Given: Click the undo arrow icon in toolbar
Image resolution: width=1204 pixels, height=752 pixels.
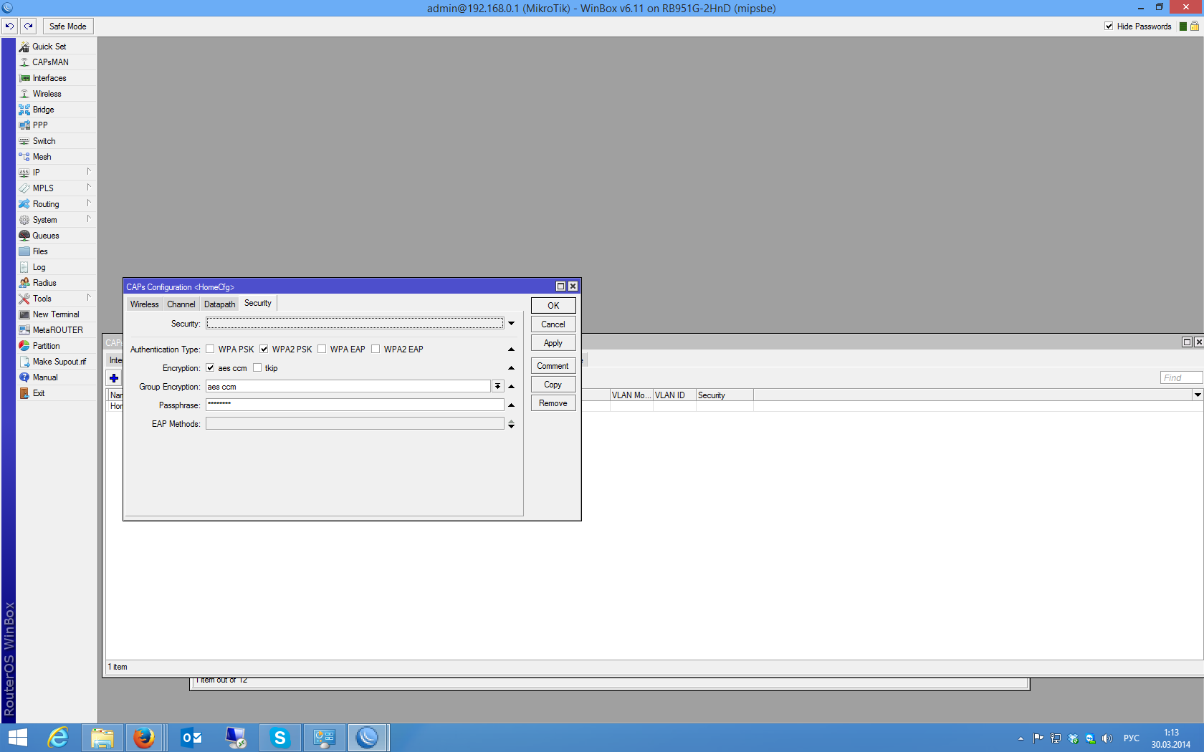Looking at the screenshot, I should (x=9, y=26).
